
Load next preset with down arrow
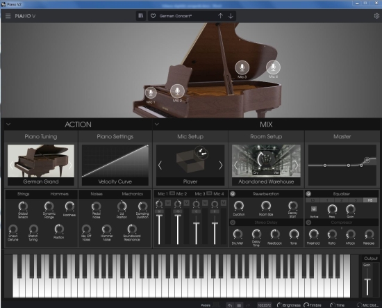tap(231, 16)
